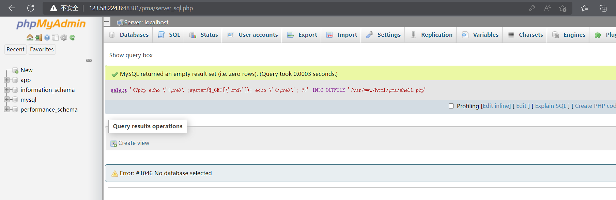This screenshot has width=616, height=200.
Task: Click the select keyword in the executed query
Action: click(119, 90)
